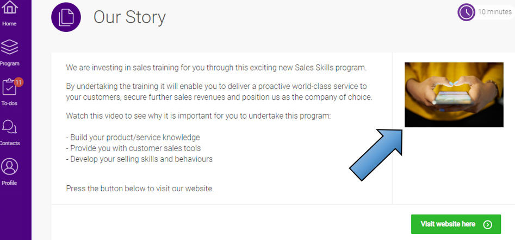This screenshot has height=240, width=515.
Task: Click the red 11 notification badge
Action: pos(18,82)
